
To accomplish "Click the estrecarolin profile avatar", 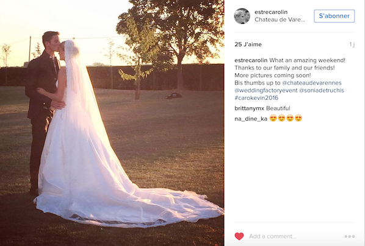I will click(242, 16).
